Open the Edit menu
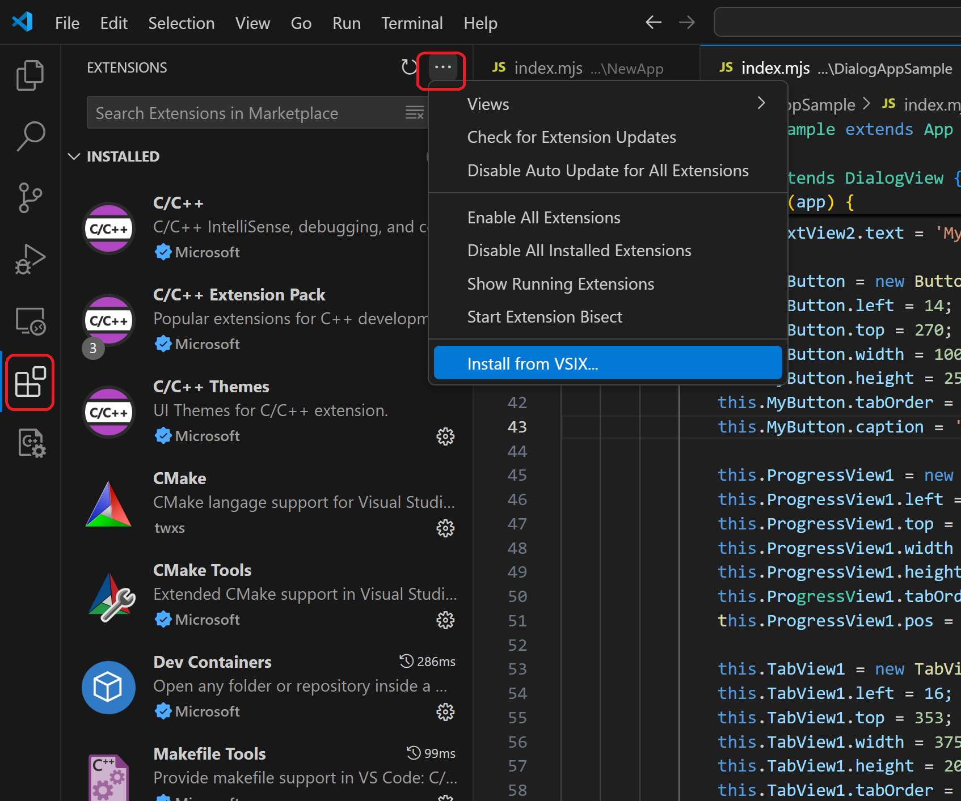The image size is (961, 801). 113,23
